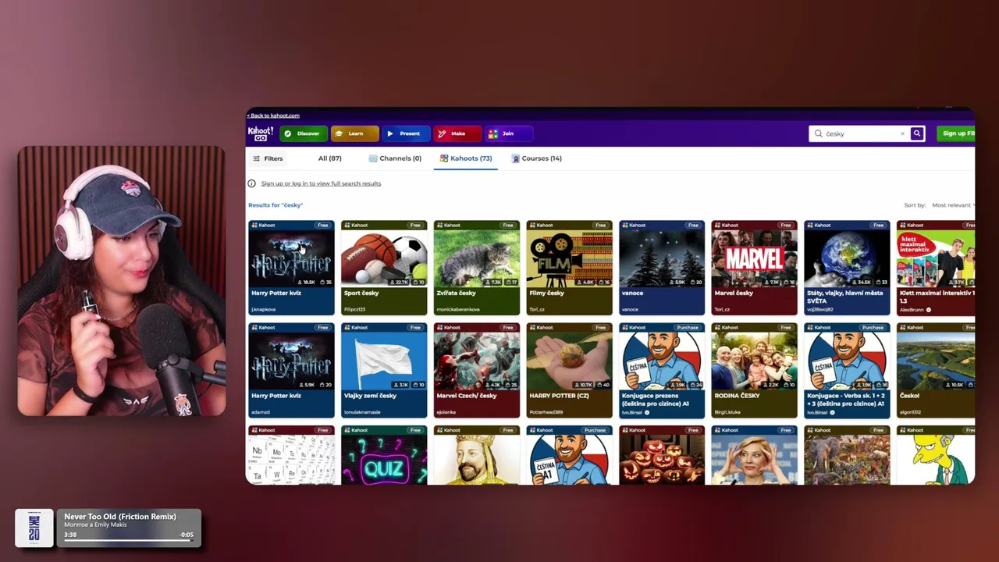Open the Marvel česky thumbnail
This screenshot has height=562, width=999.
click(754, 259)
